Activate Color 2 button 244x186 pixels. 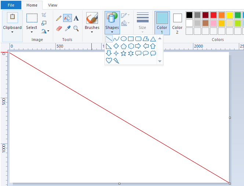pyautogui.click(x=177, y=23)
